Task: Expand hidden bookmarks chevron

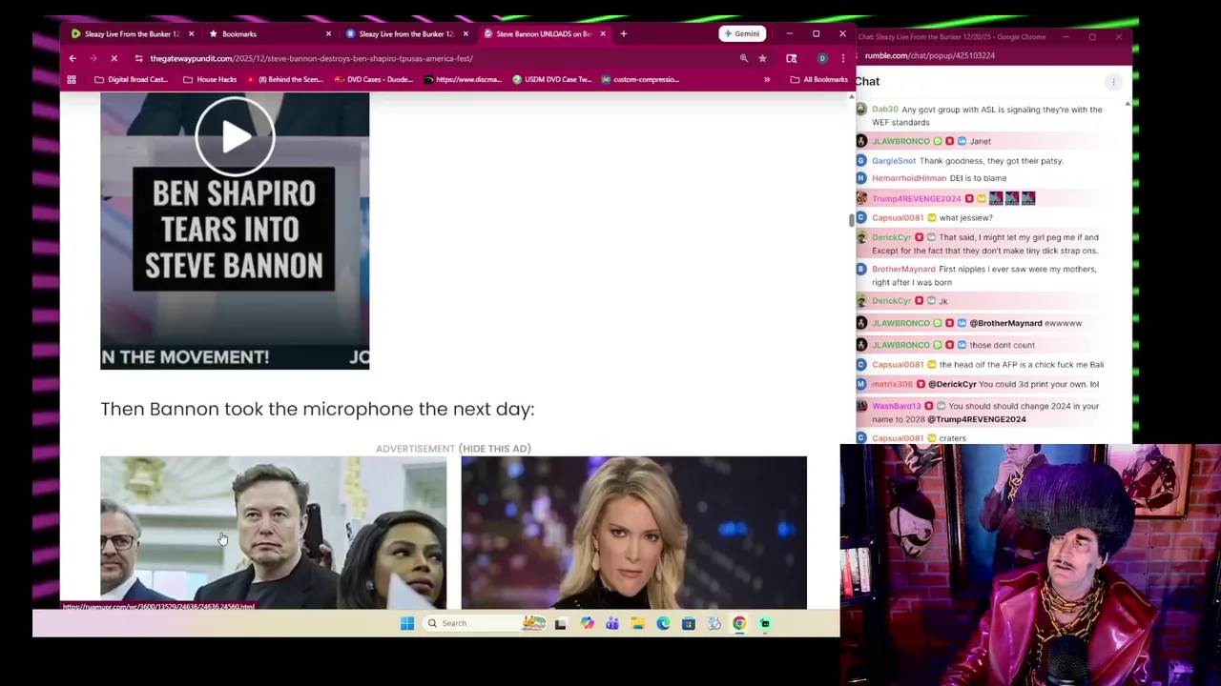Action: point(767,79)
